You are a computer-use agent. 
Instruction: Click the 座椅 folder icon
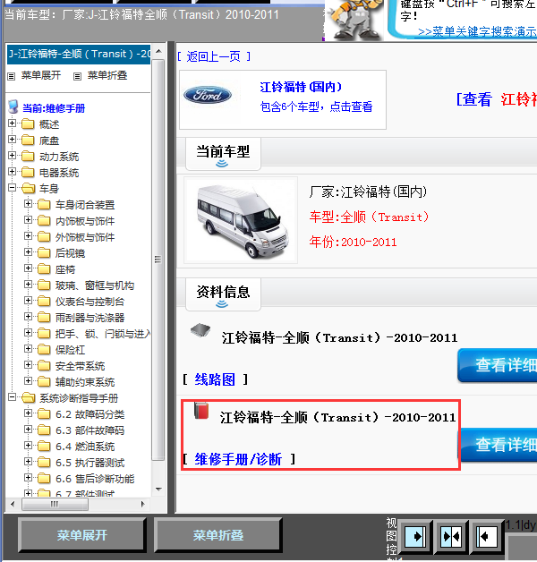44,268
